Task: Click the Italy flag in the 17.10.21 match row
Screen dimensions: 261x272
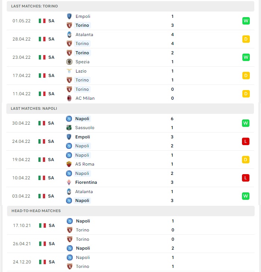Action: (x=43, y=225)
